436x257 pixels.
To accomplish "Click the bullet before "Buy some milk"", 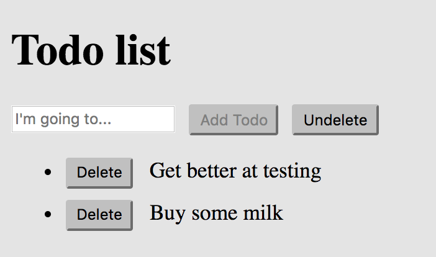I will point(48,214).
